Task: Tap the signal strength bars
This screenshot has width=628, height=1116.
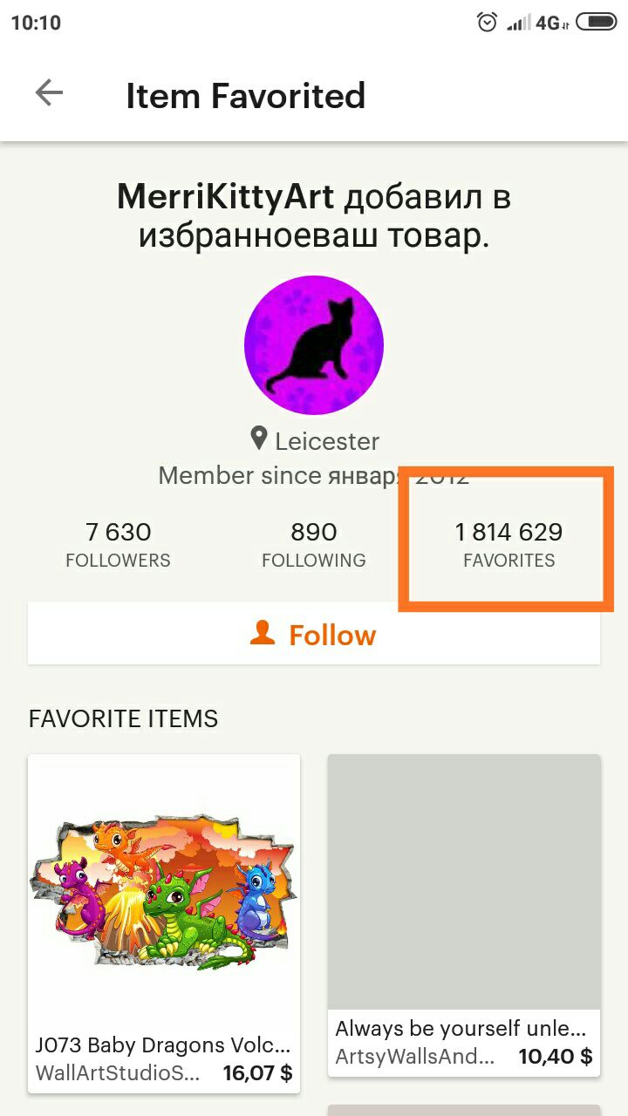Action: pyautogui.click(x=518, y=23)
